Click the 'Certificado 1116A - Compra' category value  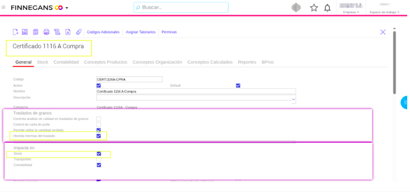(x=117, y=108)
